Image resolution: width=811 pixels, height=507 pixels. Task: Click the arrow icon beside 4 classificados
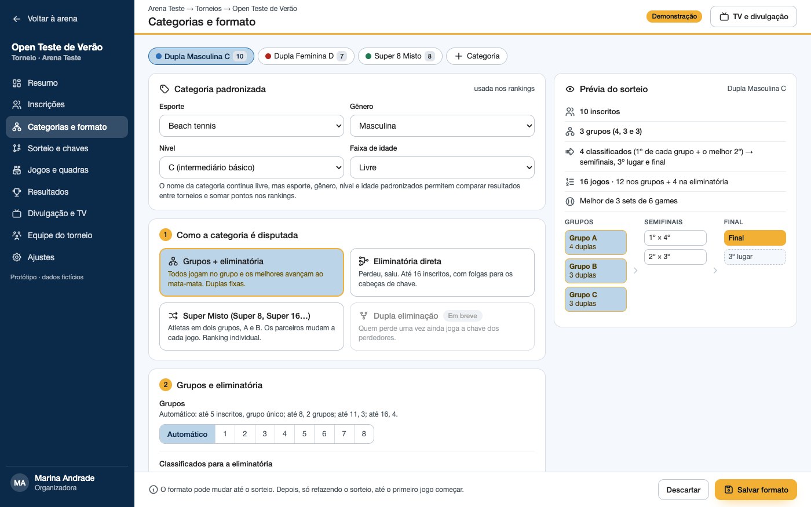(570, 152)
